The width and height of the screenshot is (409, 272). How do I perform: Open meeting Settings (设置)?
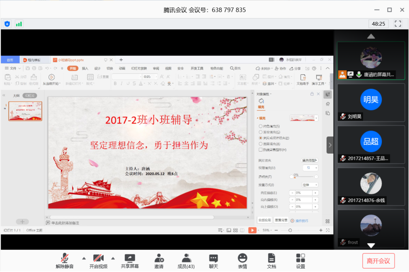click(300, 258)
